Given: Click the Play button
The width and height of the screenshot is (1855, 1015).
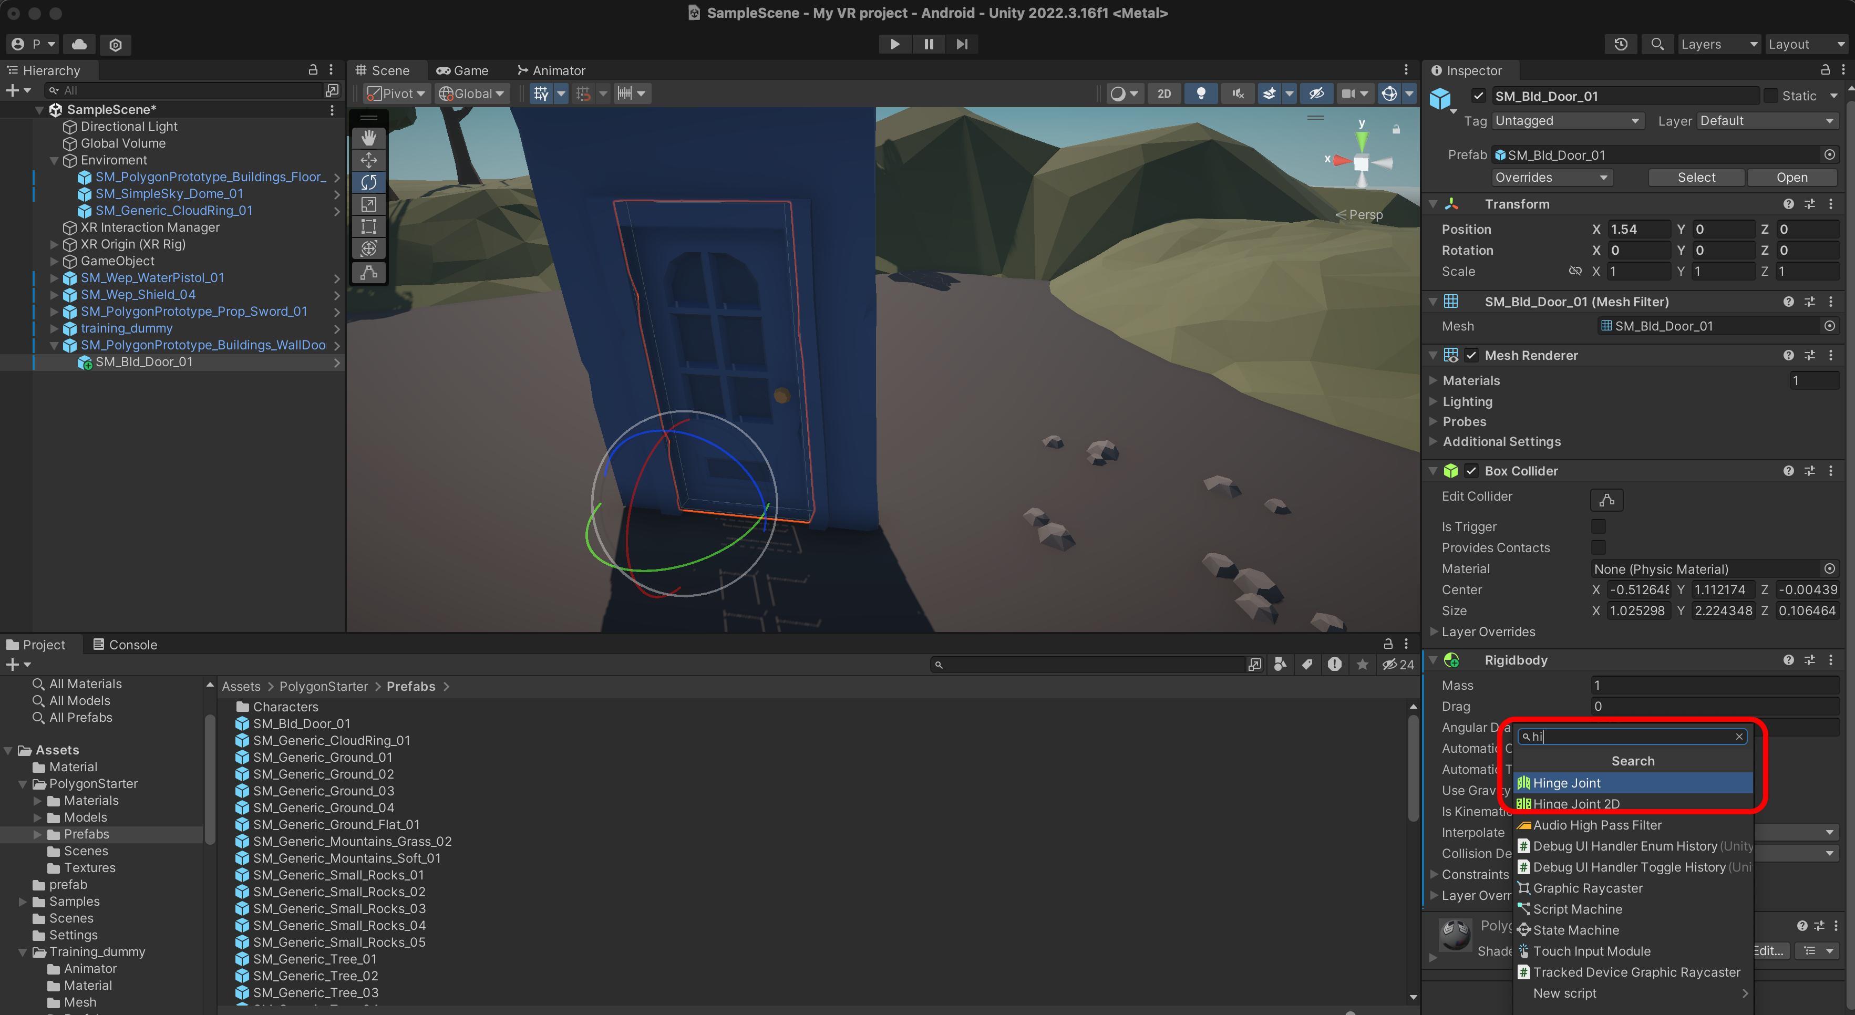Looking at the screenshot, I should pyautogui.click(x=894, y=44).
